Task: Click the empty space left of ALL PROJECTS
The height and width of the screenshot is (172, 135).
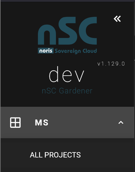Action: pyautogui.click(x=15, y=155)
